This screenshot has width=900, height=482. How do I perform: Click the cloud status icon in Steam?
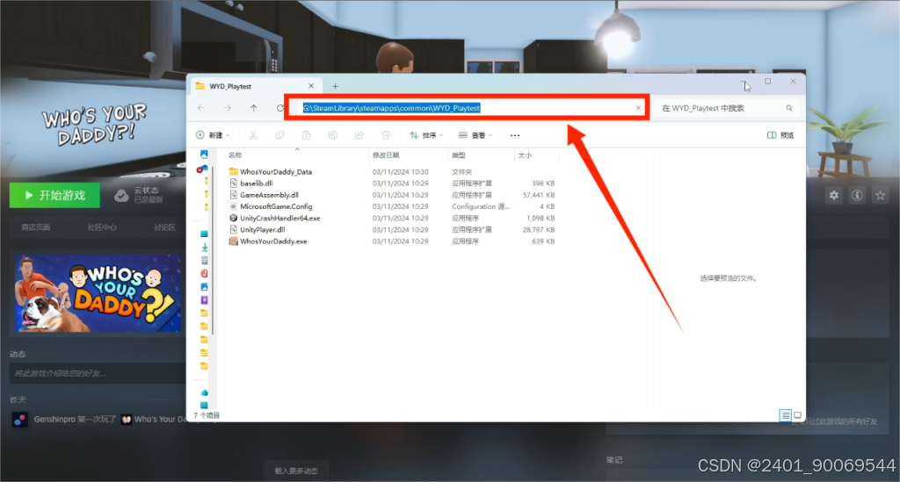click(x=121, y=196)
